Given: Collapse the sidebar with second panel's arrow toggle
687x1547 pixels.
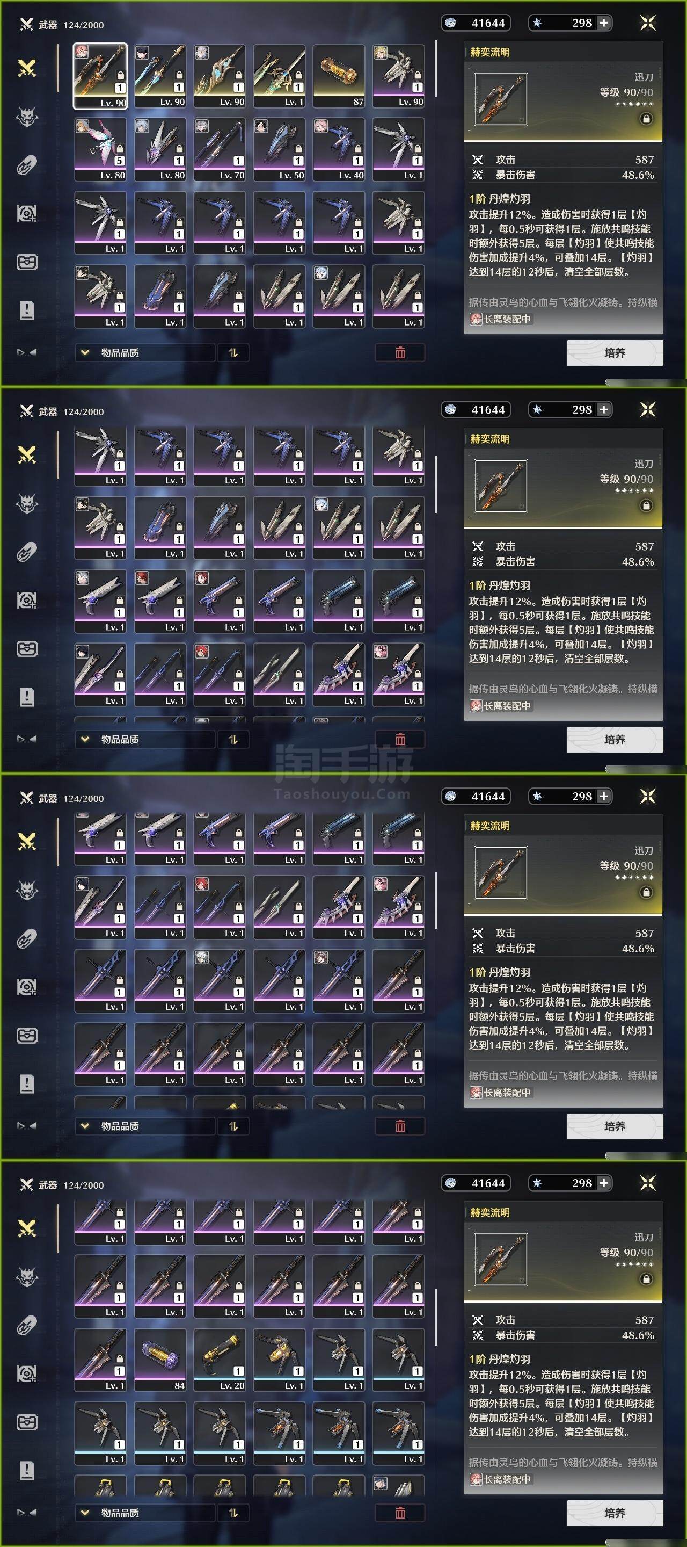Looking at the screenshot, I should tap(26, 739).
